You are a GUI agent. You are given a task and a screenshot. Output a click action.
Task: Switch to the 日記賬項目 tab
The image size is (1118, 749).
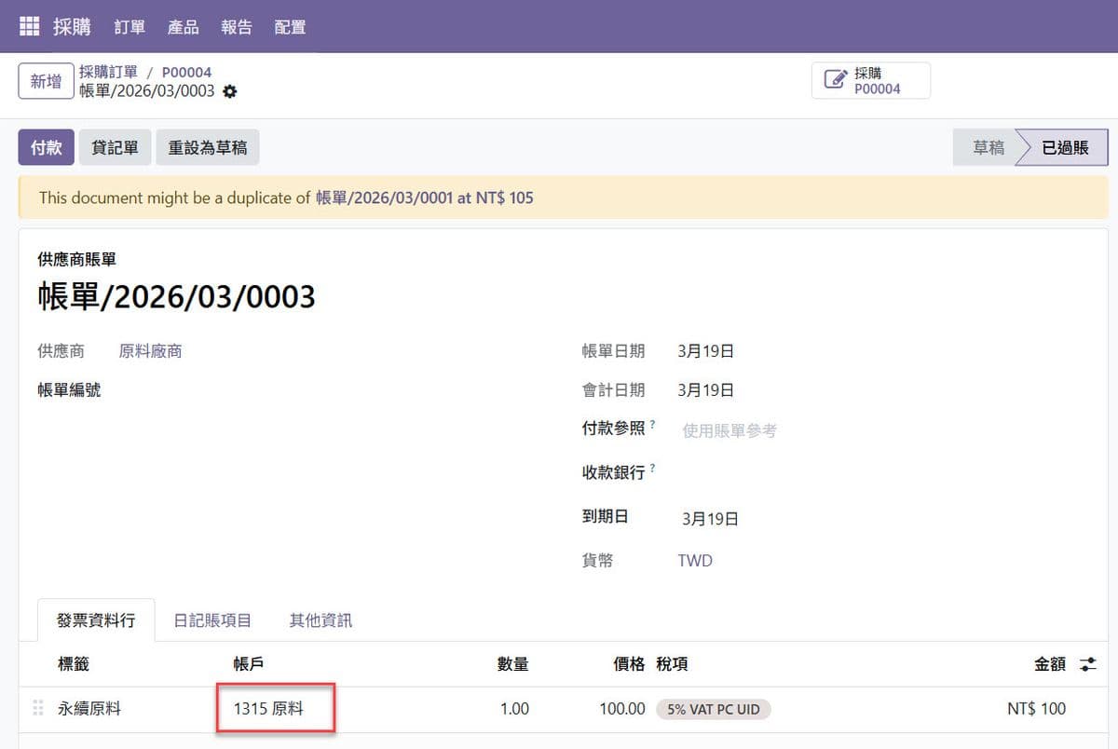coord(212,620)
